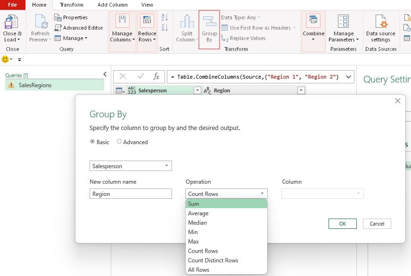Open the Manage query dropdown
411x276 pixels.
pyautogui.click(x=71, y=38)
